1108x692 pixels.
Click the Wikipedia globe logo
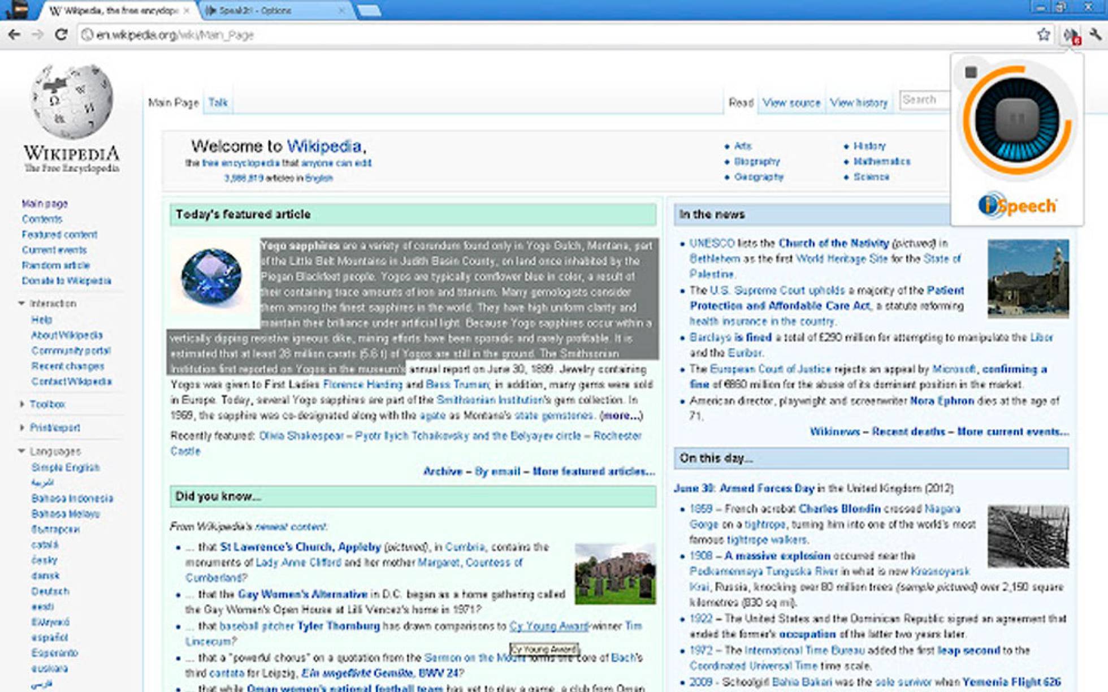pos(72,102)
